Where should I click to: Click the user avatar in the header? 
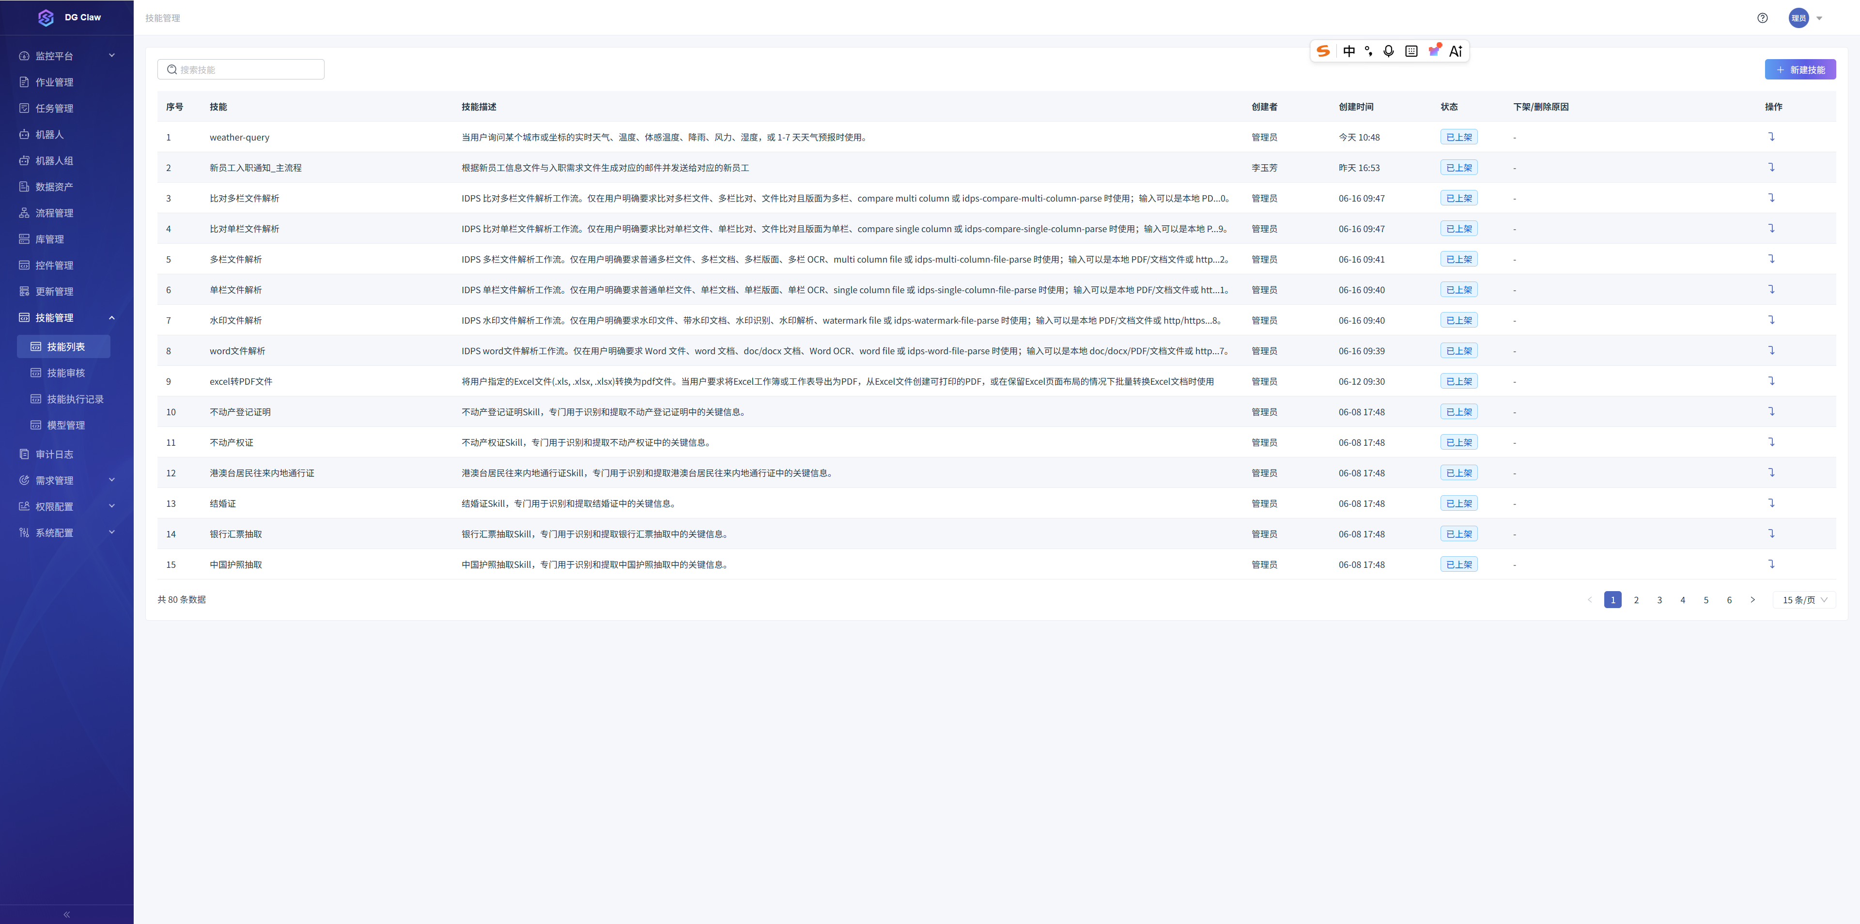[x=1798, y=18]
